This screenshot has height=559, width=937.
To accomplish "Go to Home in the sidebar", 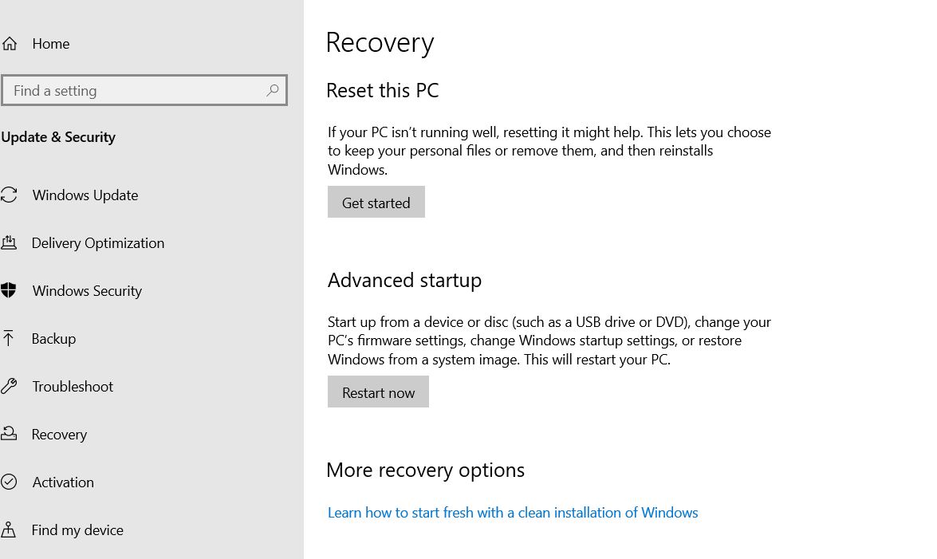I will click(x=51, y=44).
